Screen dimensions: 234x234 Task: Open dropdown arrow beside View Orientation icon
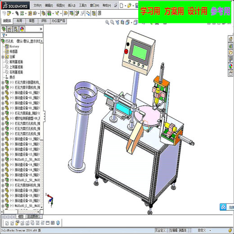tap(131, 22)
